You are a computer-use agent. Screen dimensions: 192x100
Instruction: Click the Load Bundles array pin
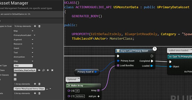(x=118, y=66)
